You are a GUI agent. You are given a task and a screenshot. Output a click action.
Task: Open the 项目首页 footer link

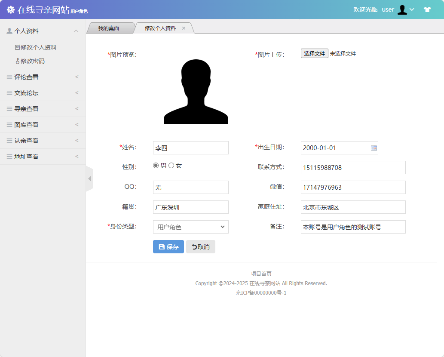tap(261, 273)
